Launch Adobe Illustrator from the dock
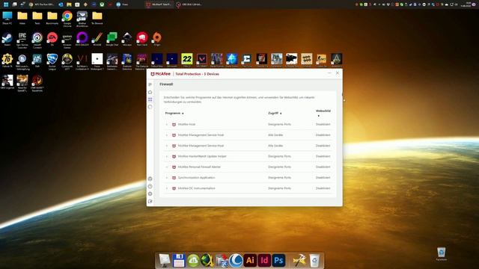Screen dimensions: 479x269 point(250,261)
